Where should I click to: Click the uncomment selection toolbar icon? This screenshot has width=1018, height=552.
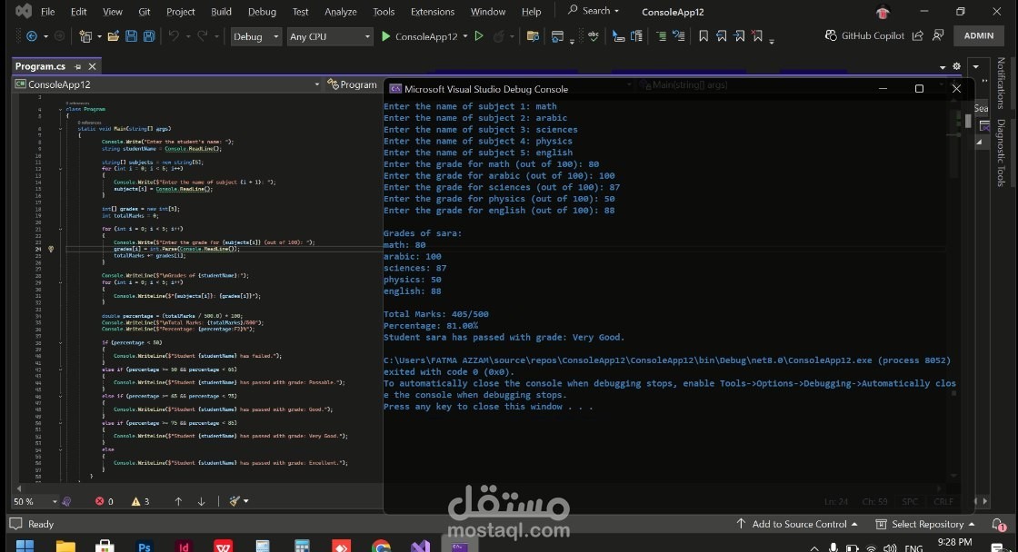click(x=679, y=36)
